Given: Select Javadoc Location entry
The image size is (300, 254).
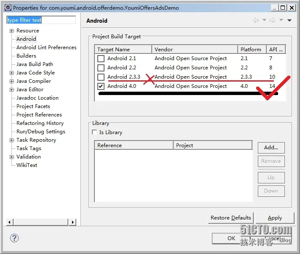Looking at the screenshot, I should pyautogui.click(x=37, y=98).
